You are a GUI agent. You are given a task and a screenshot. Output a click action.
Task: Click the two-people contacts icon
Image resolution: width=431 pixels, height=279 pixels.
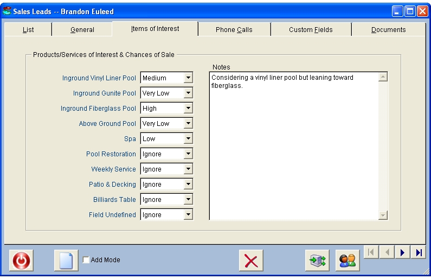[x=348, y=261]
